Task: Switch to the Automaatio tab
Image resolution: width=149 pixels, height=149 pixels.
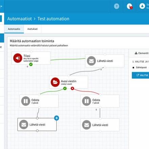Action: click(x=14, y=29)
